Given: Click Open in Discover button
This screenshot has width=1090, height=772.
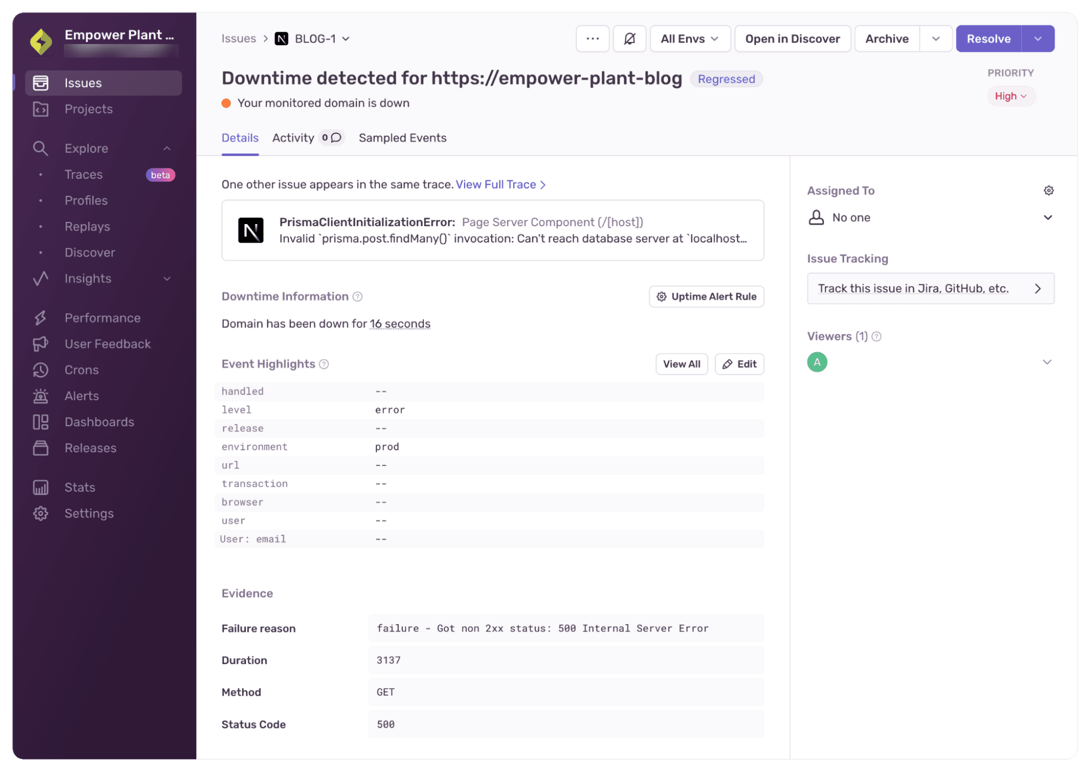Looking at the screenshot, I should [792, 39].
